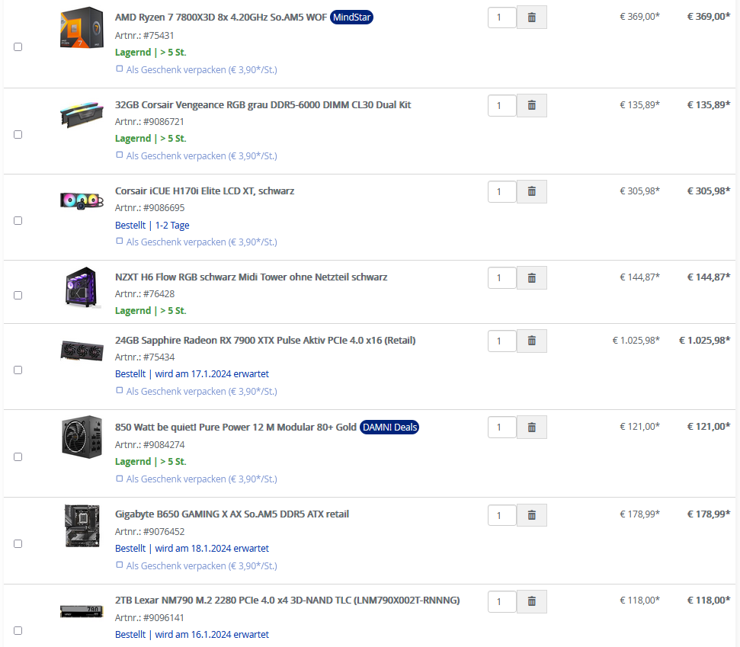Remove Sapphire Radeon RX 7900 XTX via trash

point(531,341)
